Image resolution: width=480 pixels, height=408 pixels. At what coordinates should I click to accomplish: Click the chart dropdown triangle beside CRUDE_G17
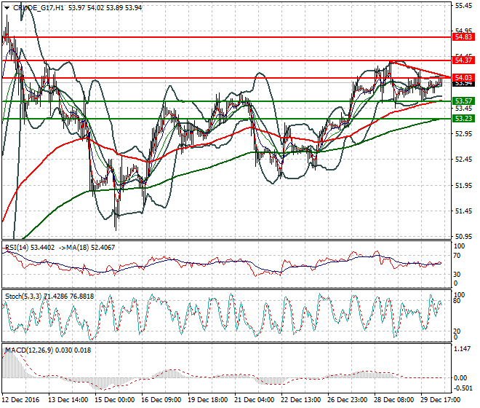point(7,8)
